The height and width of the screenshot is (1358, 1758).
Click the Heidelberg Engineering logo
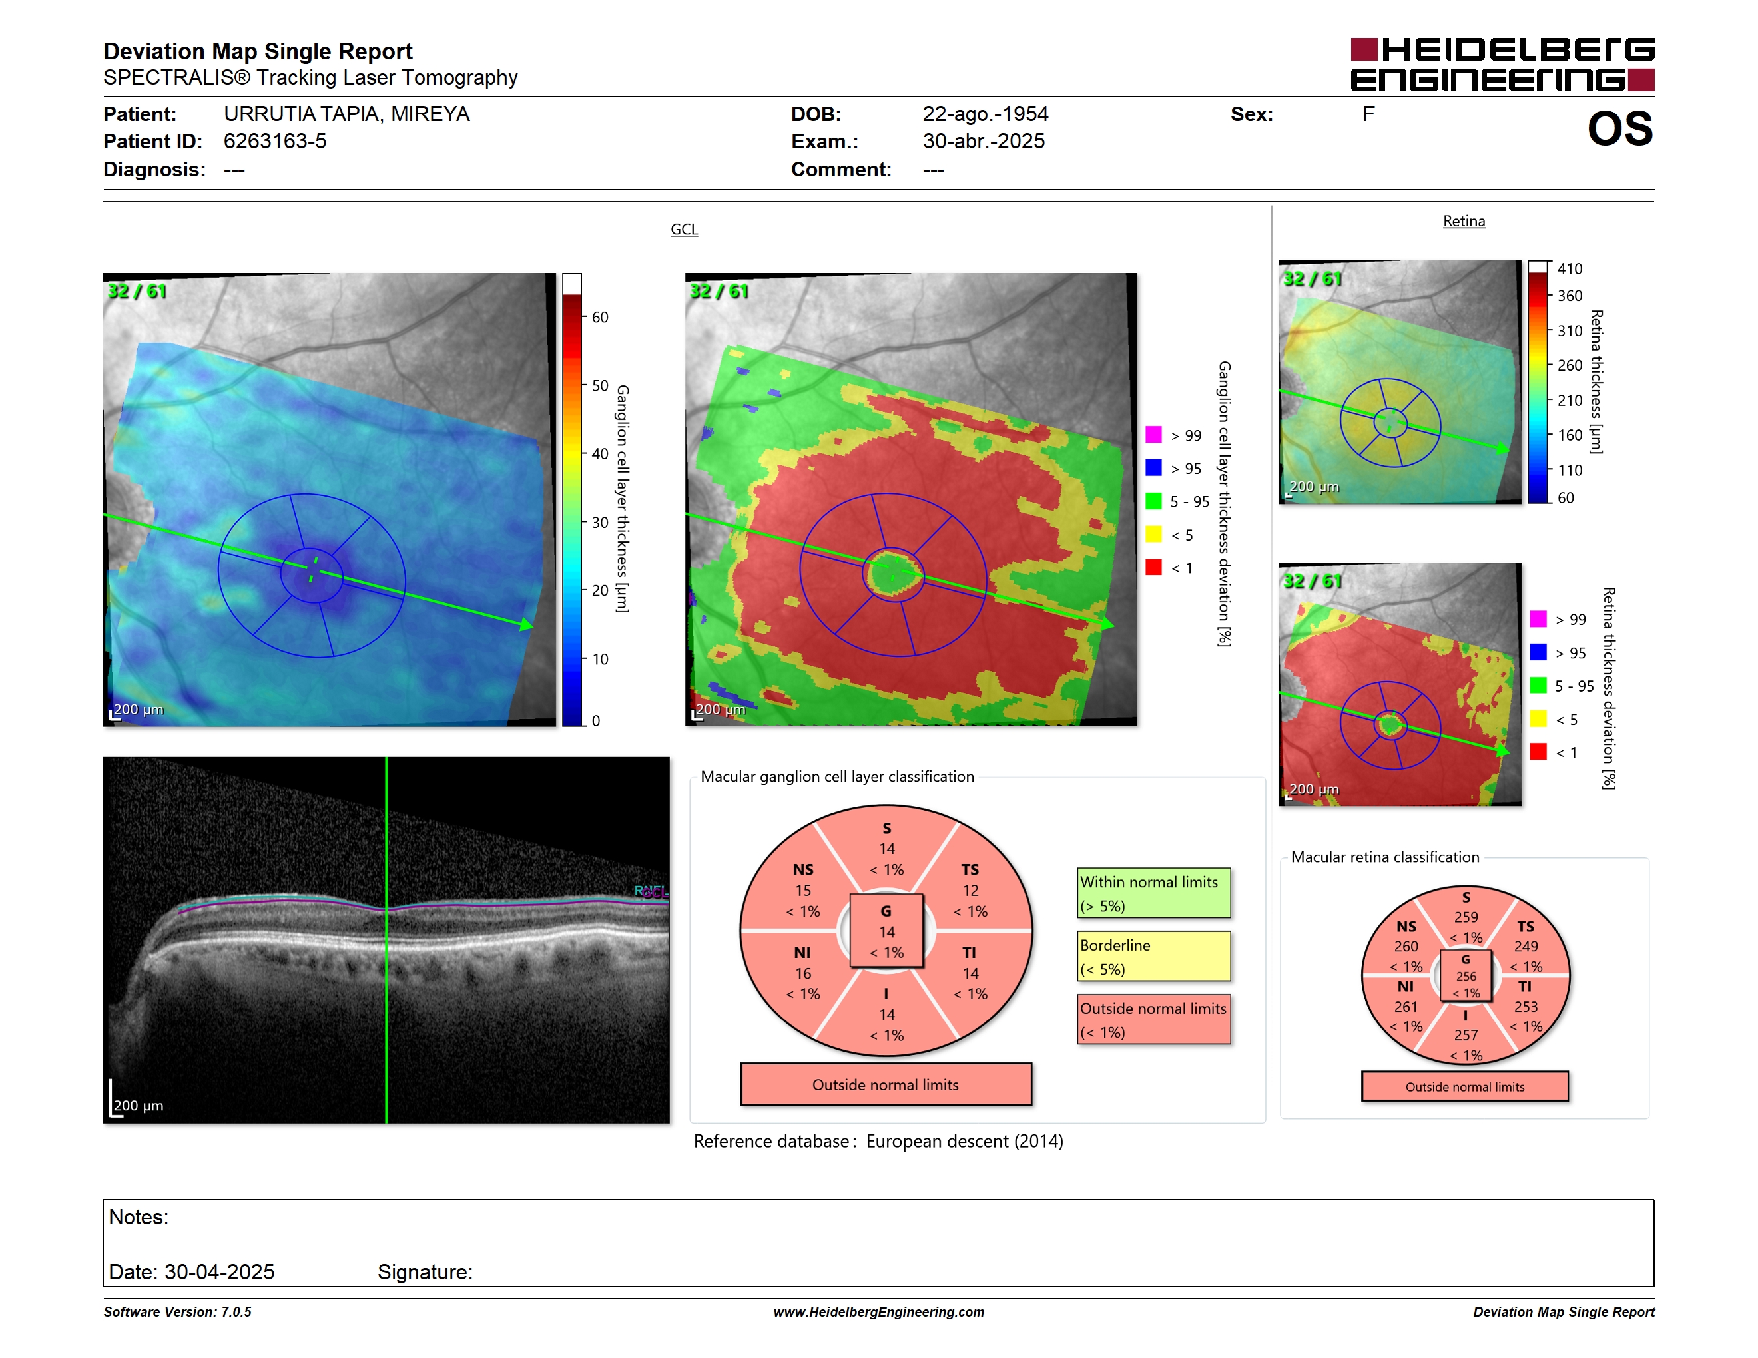coord(1502,65)
